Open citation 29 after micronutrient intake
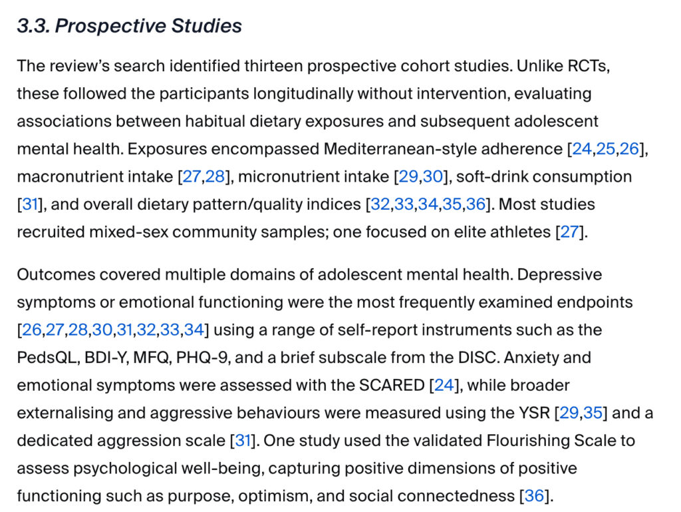This screenshot has width=681, height=512. [x=408, y=177]
